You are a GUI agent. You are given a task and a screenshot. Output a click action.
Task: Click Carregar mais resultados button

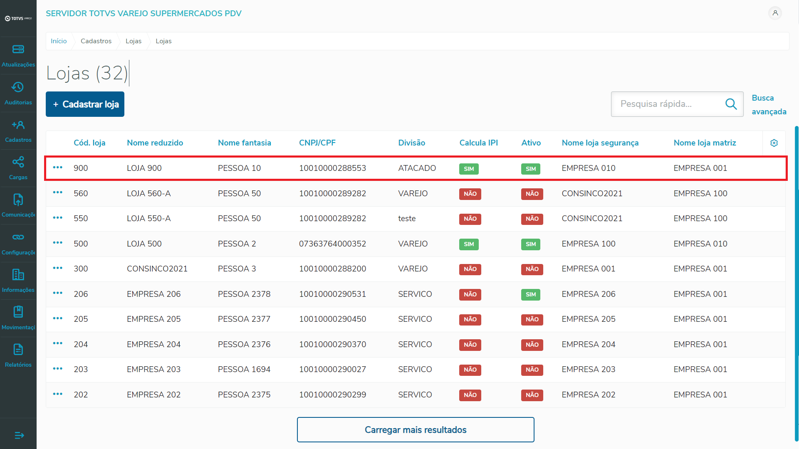[415, 430]
